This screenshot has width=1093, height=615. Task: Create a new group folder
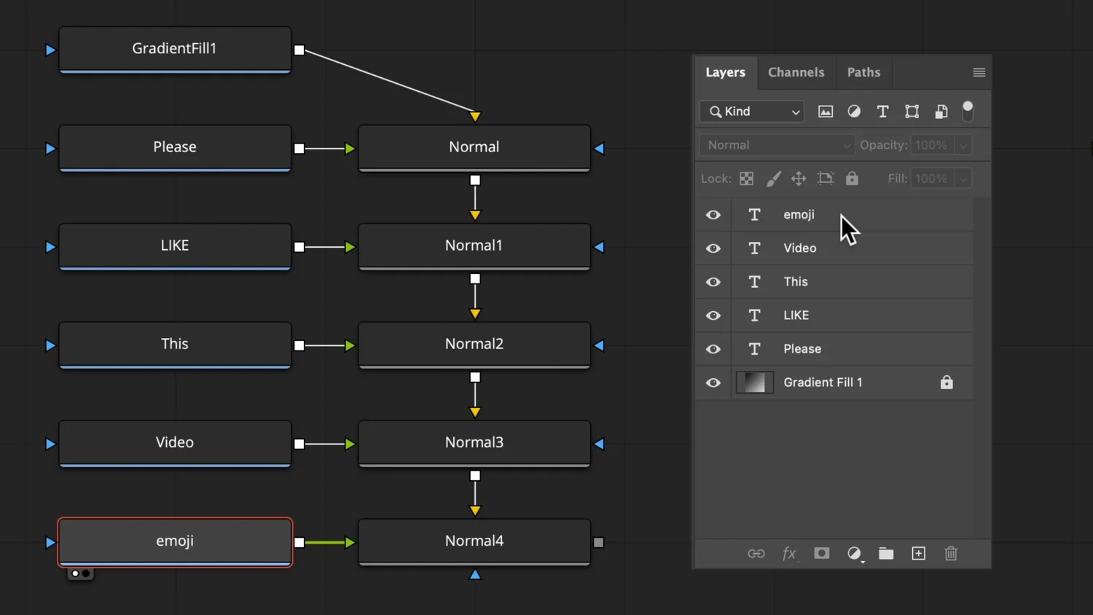(x=886, y=554)
